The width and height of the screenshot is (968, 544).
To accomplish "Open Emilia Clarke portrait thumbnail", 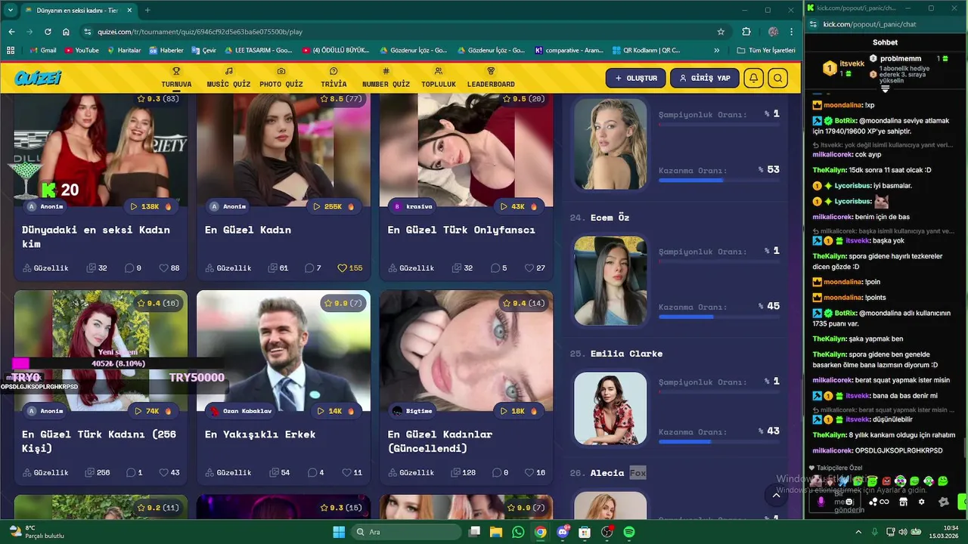I will (610, 409).
